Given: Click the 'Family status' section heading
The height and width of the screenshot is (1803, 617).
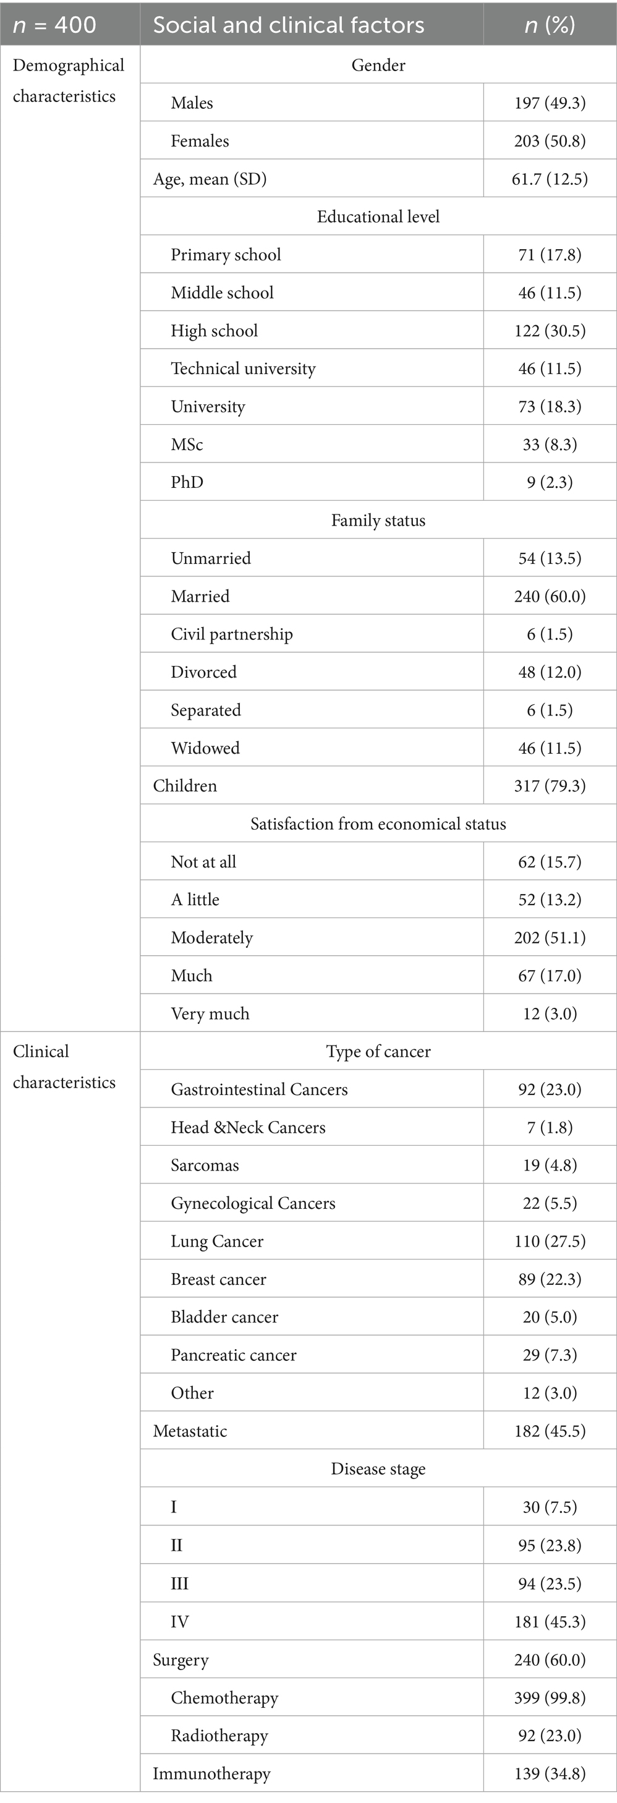Looking at the screenshot, I should tap(378, 520).
